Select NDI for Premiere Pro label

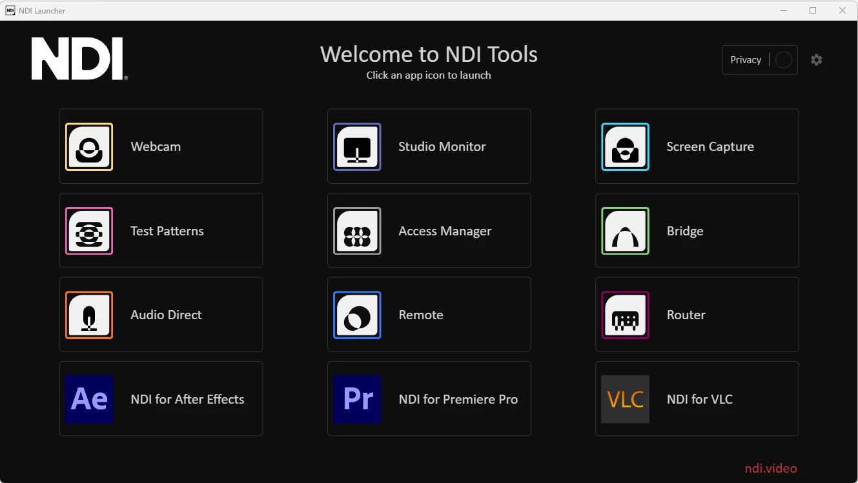(458, 399)
